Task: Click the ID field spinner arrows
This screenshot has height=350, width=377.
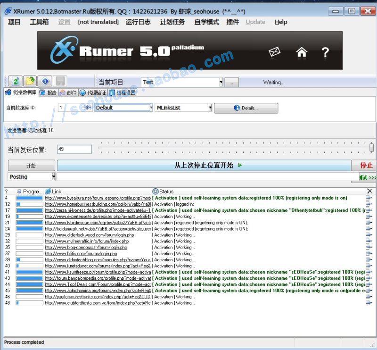Action: click(88, 108)
